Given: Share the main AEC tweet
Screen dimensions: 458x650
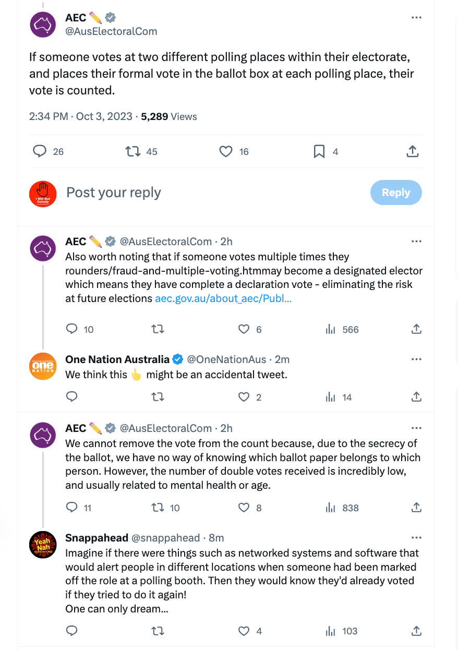Looking at the screenshot, I should click(x=412, y=151).
